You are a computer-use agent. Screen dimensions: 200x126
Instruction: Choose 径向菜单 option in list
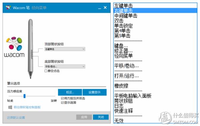point(123,56)
